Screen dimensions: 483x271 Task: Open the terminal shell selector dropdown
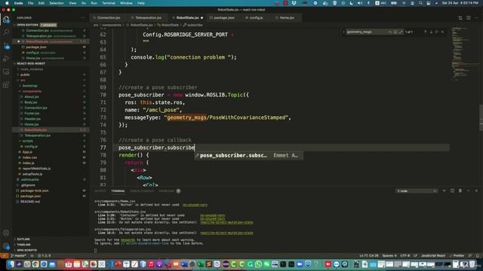coord(417,190)
